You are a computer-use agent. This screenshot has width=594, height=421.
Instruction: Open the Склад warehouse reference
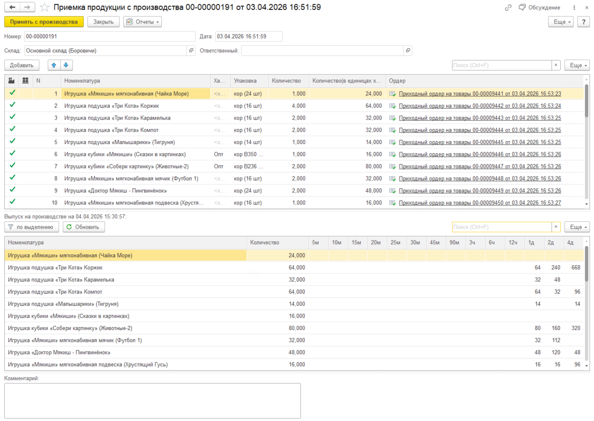click(191, 50)
